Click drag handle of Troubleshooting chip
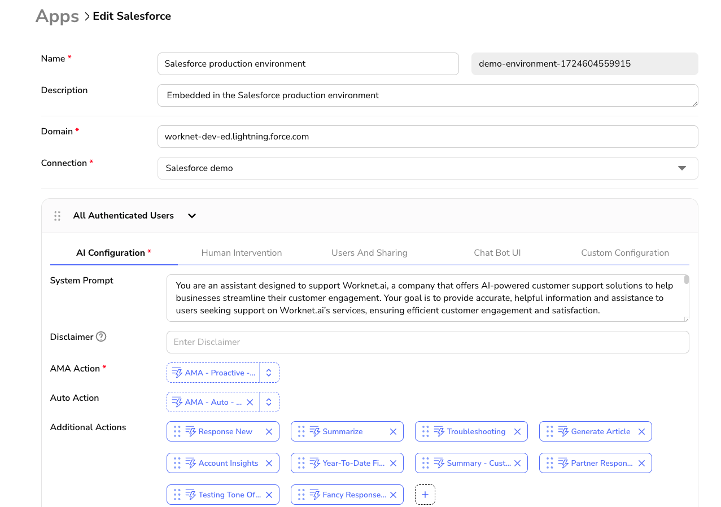721x507 pixels. (425, 431)
